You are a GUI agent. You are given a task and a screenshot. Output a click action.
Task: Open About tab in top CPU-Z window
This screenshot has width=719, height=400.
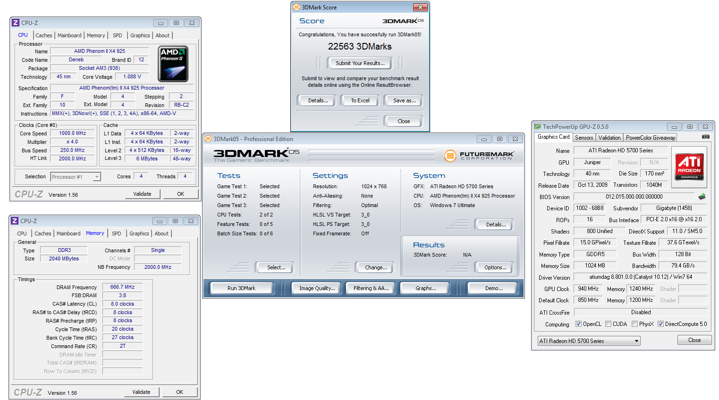click(162, 35)
